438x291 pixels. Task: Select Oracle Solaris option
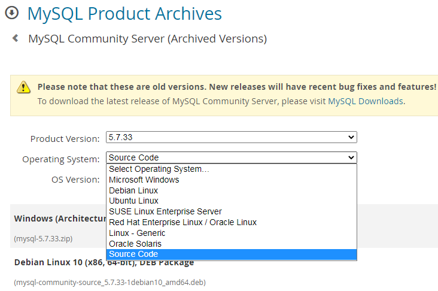click(232, 244)
